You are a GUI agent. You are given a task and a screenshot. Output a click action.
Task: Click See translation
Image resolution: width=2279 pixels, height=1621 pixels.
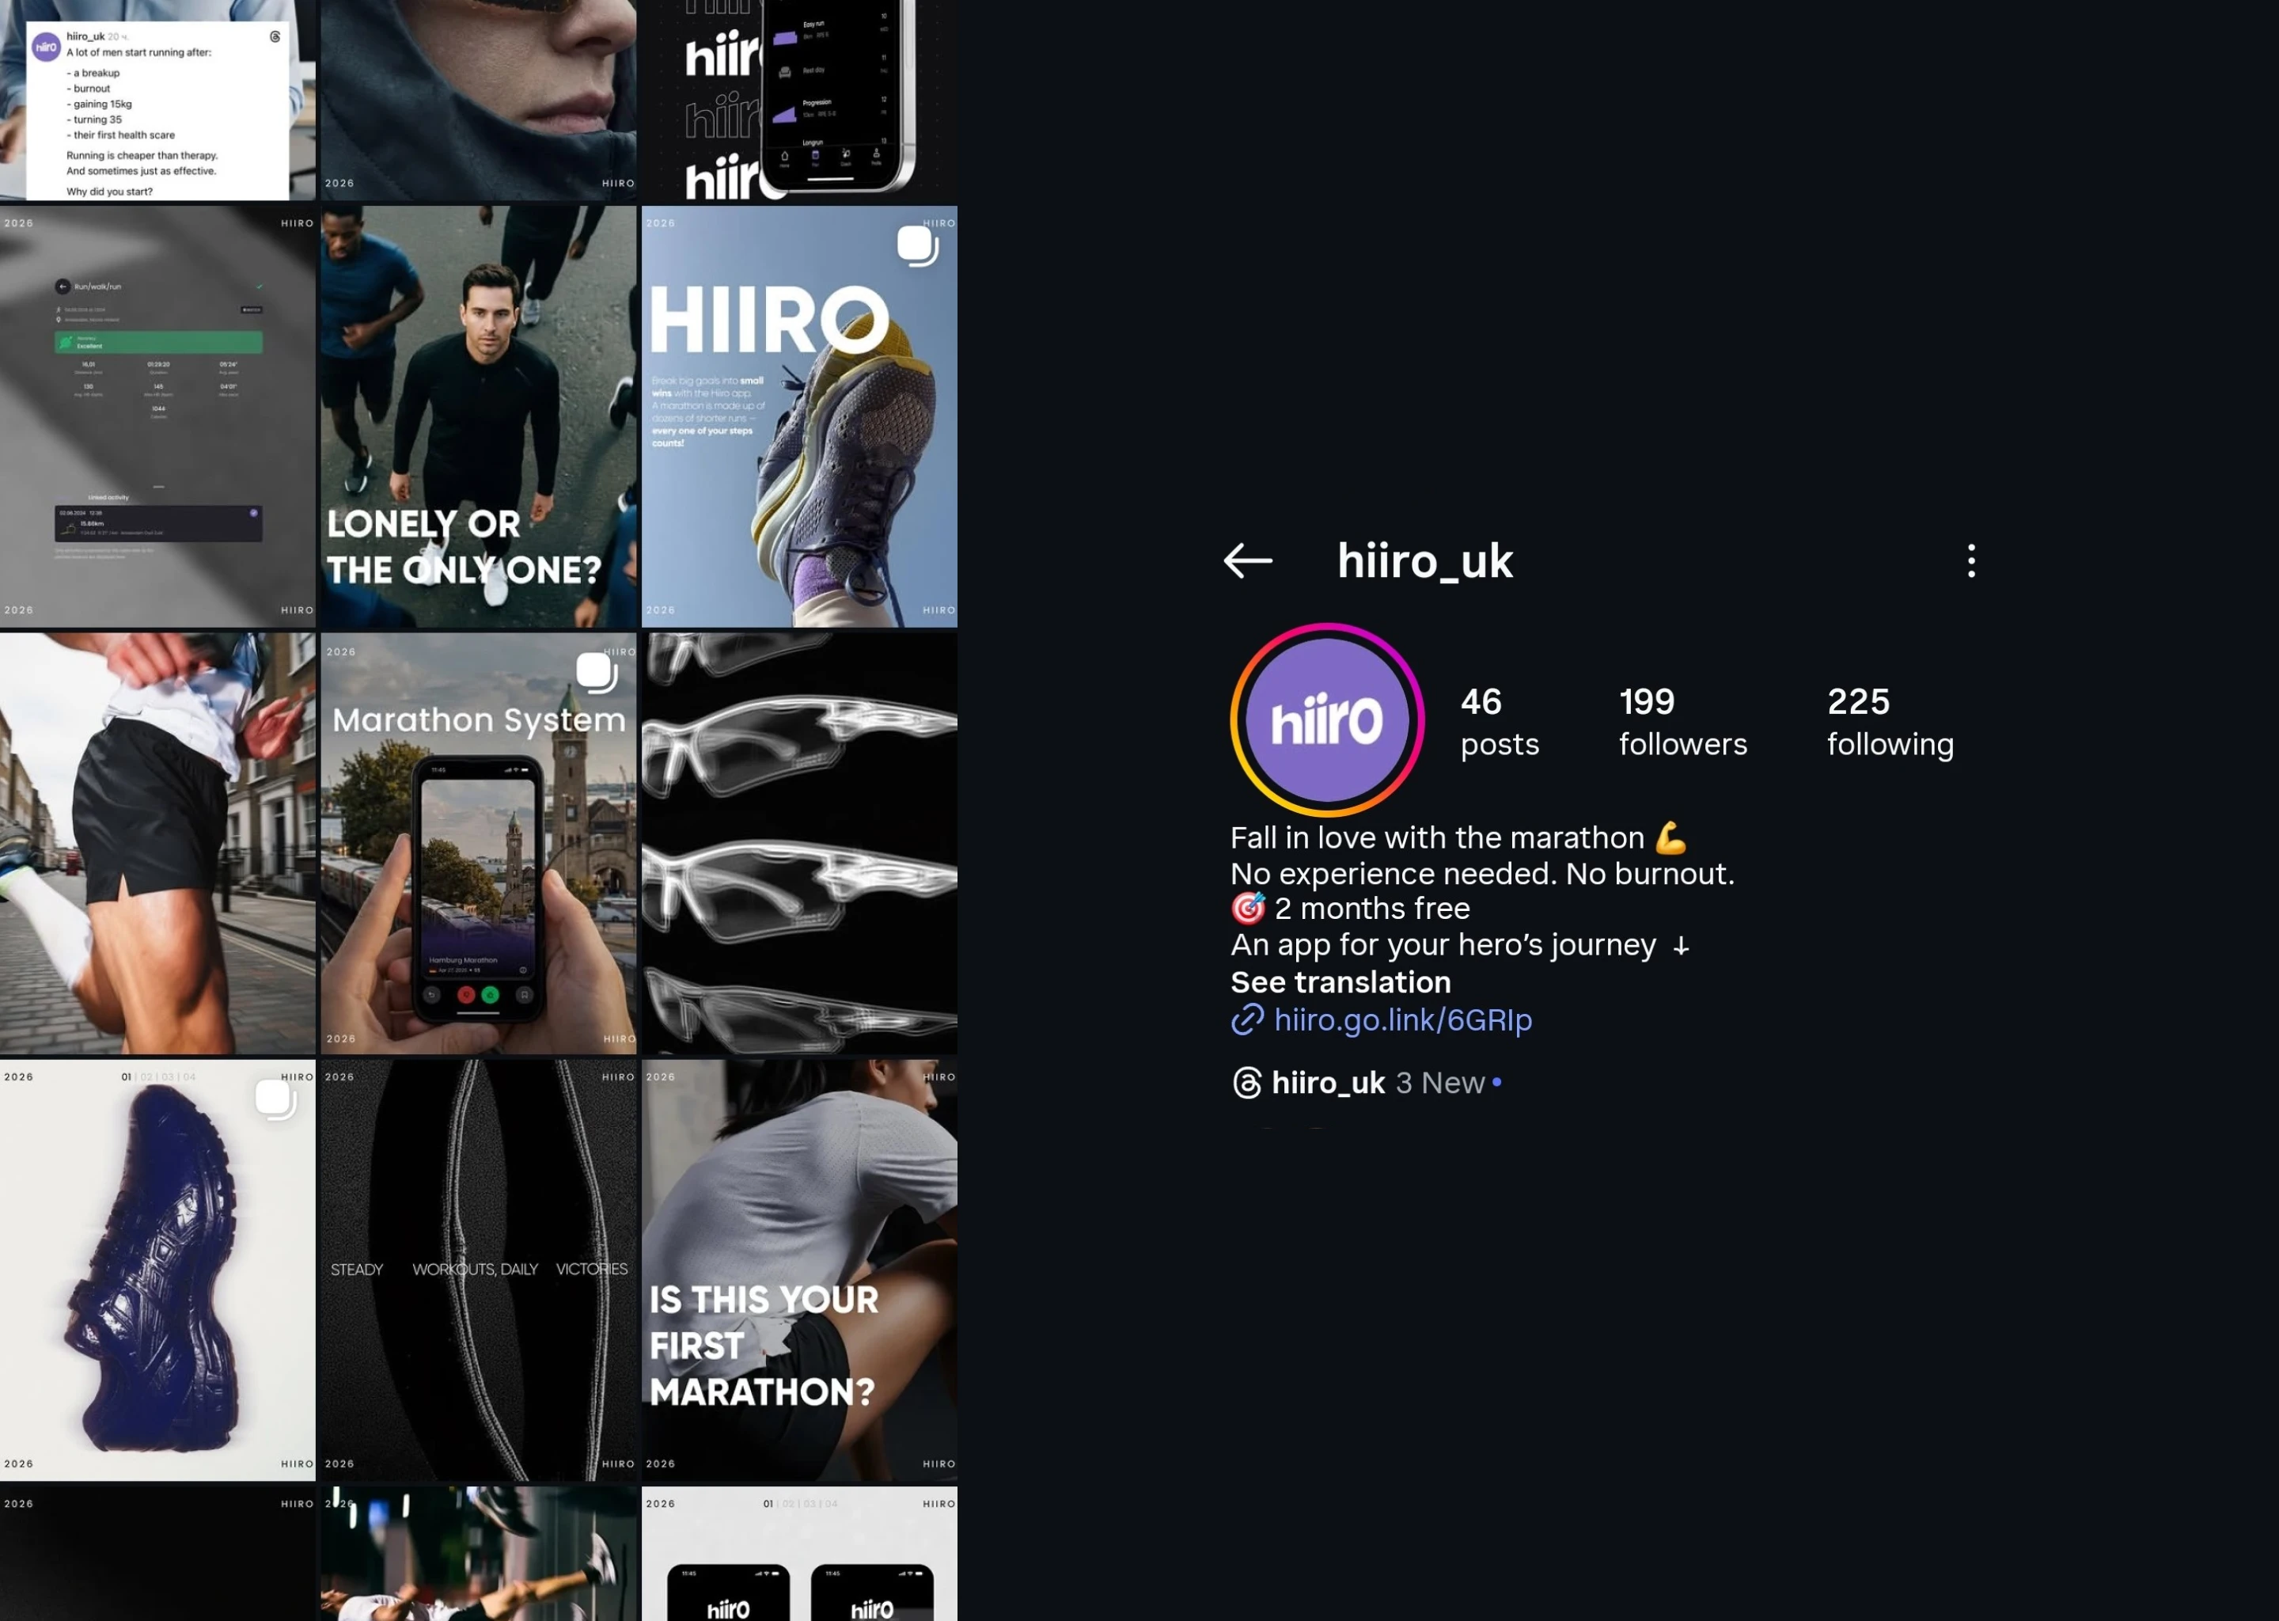[1340, 982]
